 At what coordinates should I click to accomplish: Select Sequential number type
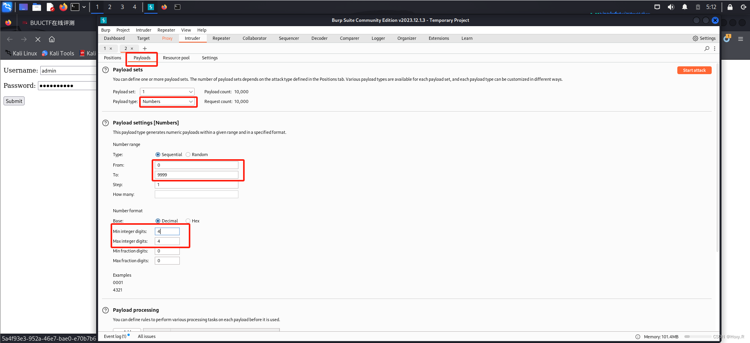[158, 155]
